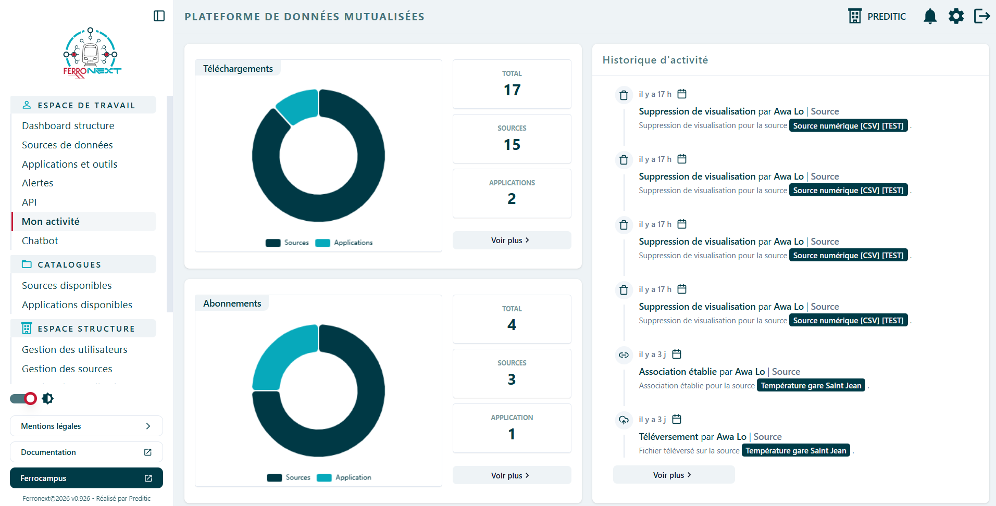The height and width of the screenshot is (506, 996).
Task: Click the link icon for Association établie
Action: point(624,355)
